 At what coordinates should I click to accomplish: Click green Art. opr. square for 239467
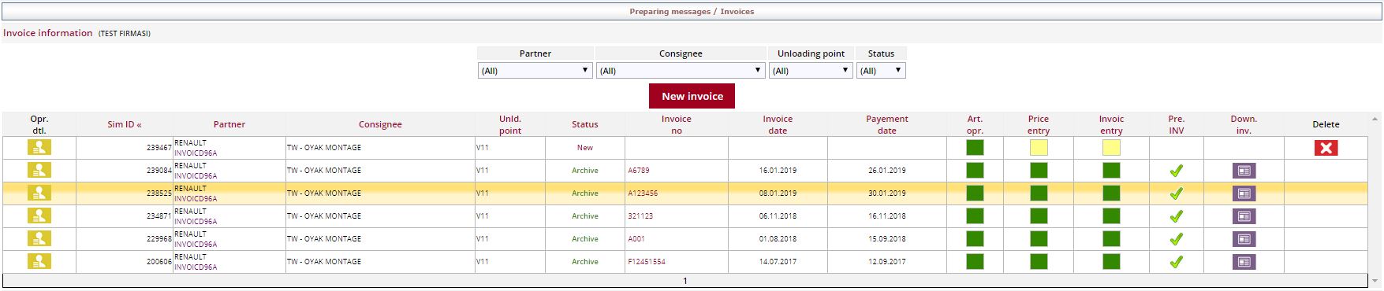[x=975, y=148]
